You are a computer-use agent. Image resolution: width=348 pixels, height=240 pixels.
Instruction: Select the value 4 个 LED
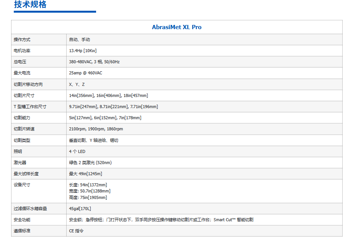click(77, 151)
